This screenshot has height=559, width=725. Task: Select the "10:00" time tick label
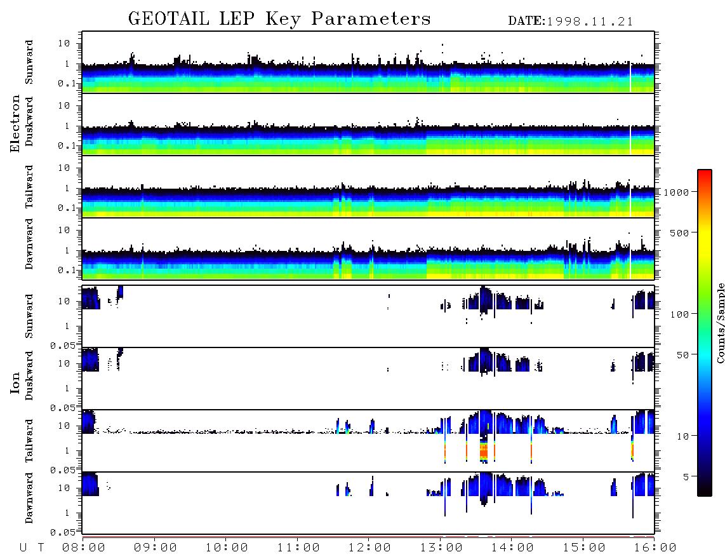tap(227, 548)
